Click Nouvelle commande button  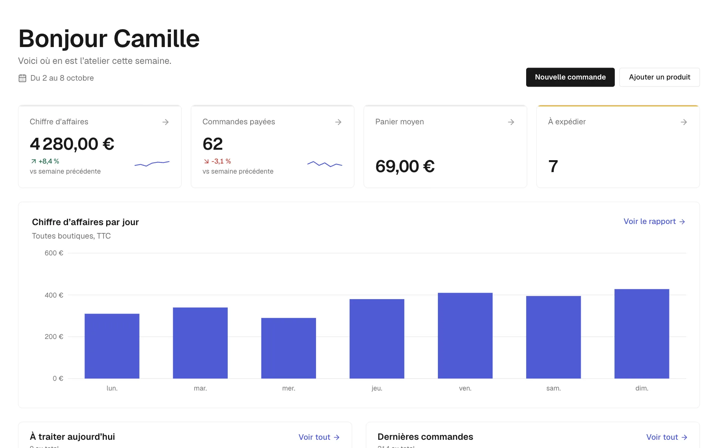pyautogui.click(x=570, y=77)
